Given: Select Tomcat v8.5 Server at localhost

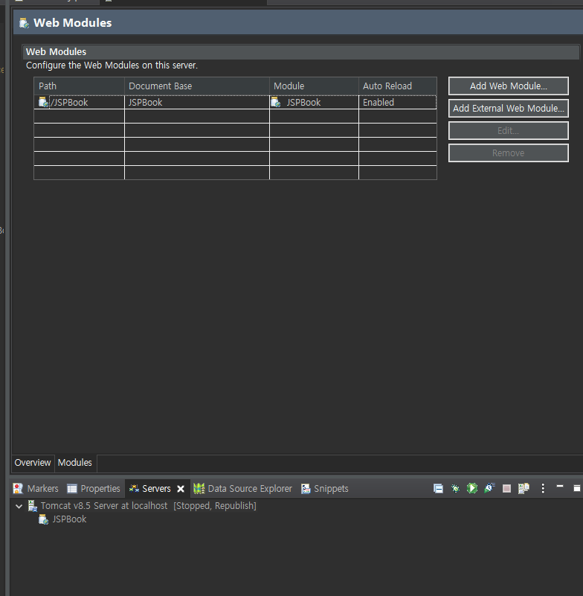Looking at the screenshot, I should (x=104, y=506).
